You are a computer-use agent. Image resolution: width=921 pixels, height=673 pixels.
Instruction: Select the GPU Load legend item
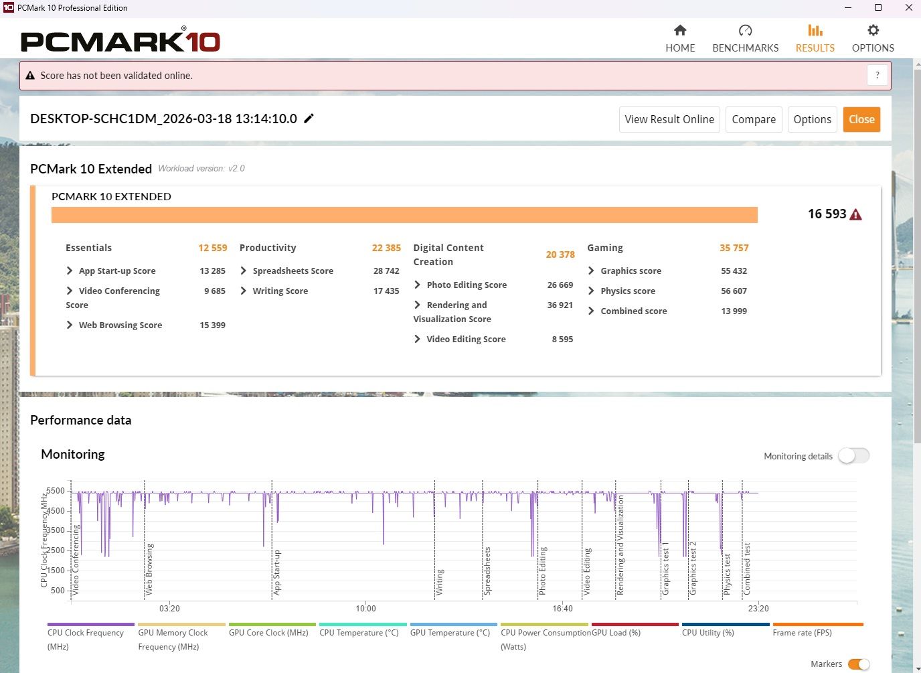(616, 632)
